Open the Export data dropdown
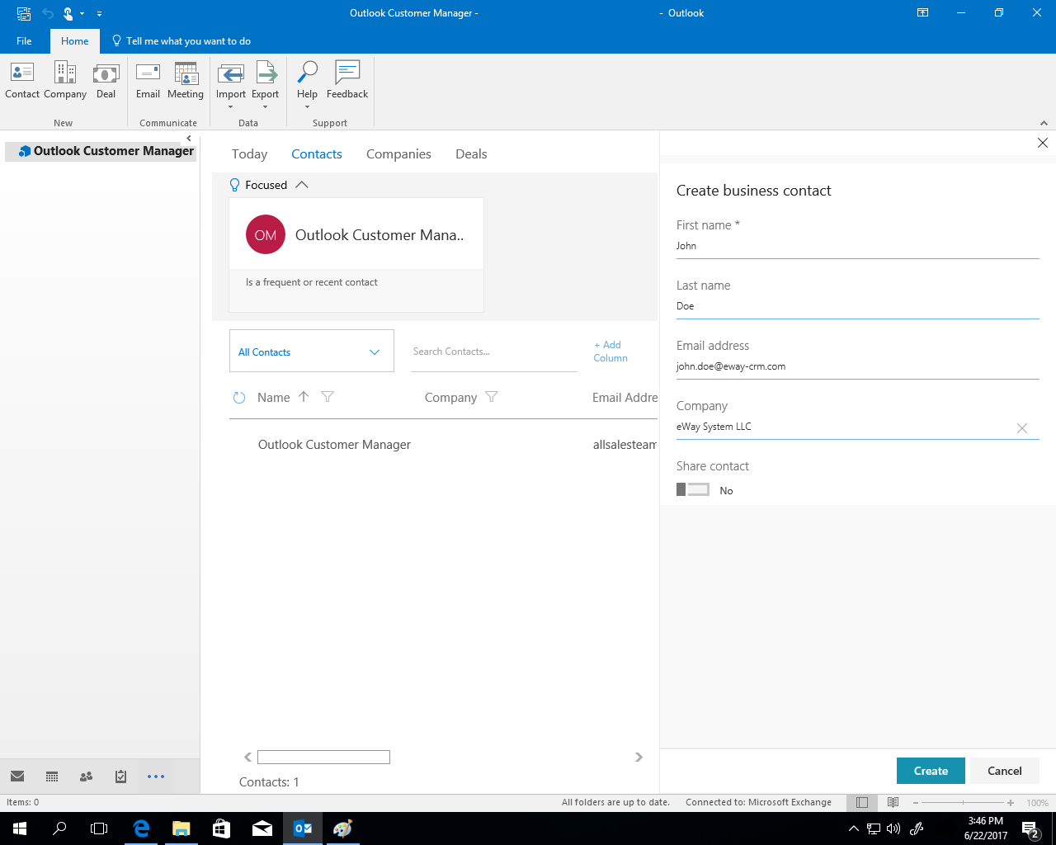This screenshot has height=845, width=1056. (x=266, y=85)
